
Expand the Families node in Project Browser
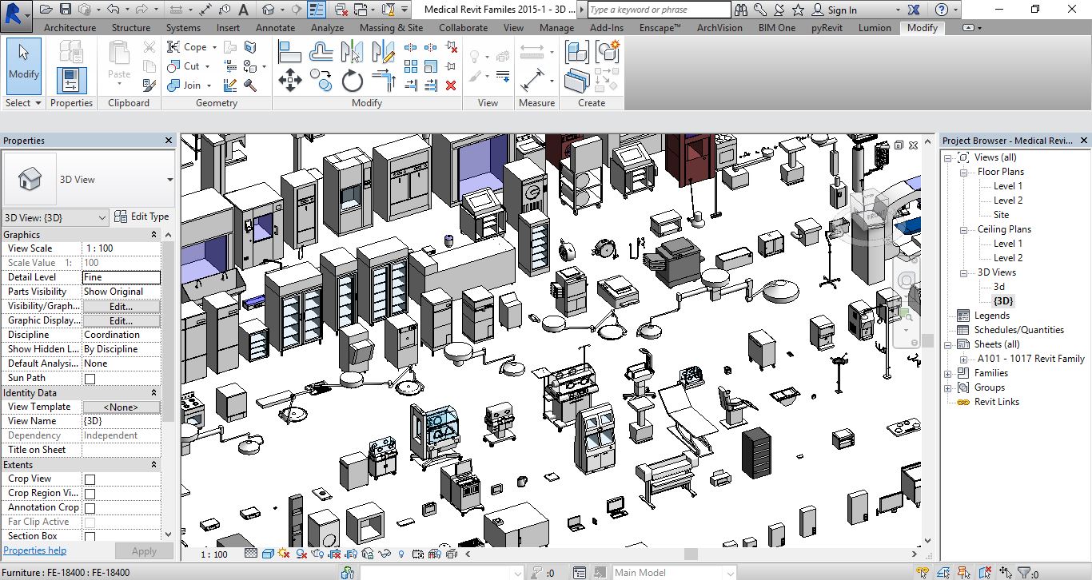[948, 373]
